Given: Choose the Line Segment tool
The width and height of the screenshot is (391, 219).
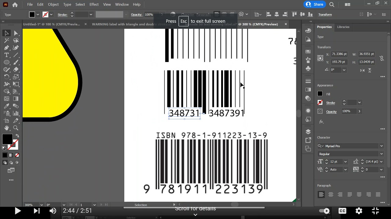Looking at the screenshot, I should (16, 55).
